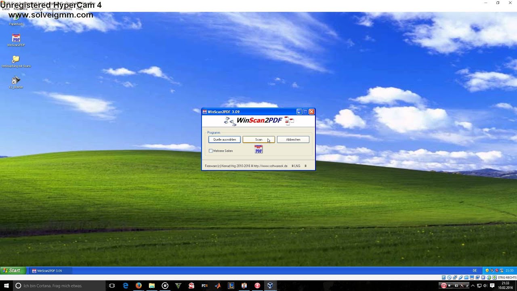The width and height of the screenshot is (517, 291).
Task: Open the host volume tray icon
Action: point(485,286)
